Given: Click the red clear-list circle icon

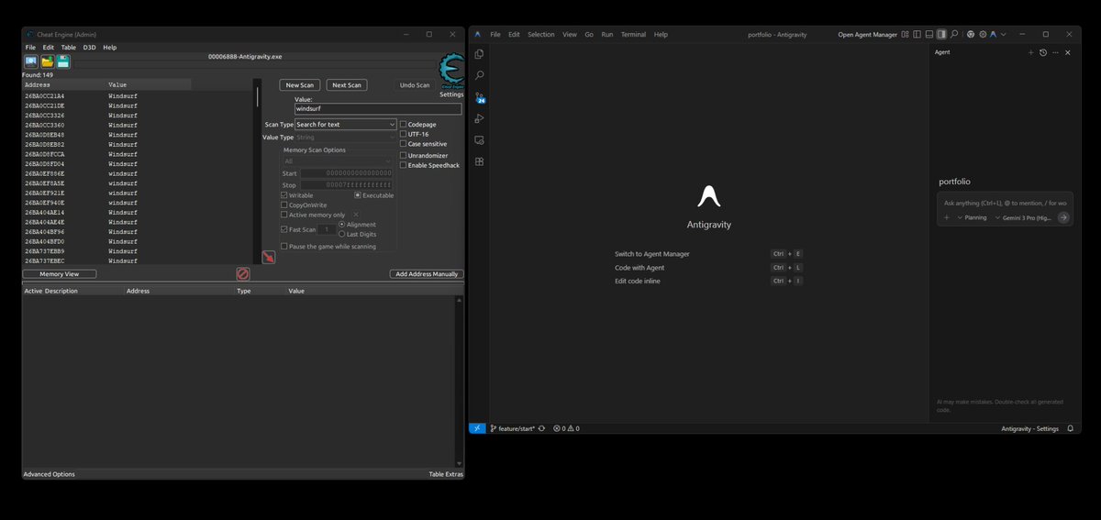Looking at the screenshot, I should (243, 274).
